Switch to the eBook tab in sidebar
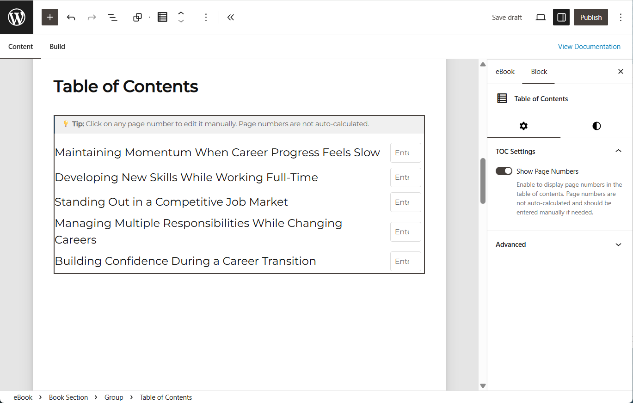633x403 pixels. (x=504, y=72)
